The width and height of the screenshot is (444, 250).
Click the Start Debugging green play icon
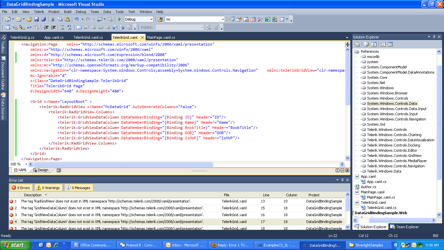120,19
